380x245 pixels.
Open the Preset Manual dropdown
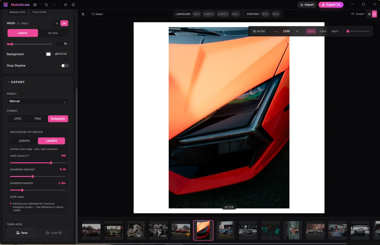pyautogui.click(x=38, y=101)
